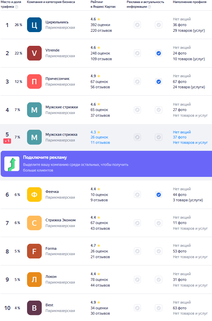Image resolution: width=212 pixels, height=321 pixels.
Task: Open the Подключите рекламу banner
Action: coord(106,164)
